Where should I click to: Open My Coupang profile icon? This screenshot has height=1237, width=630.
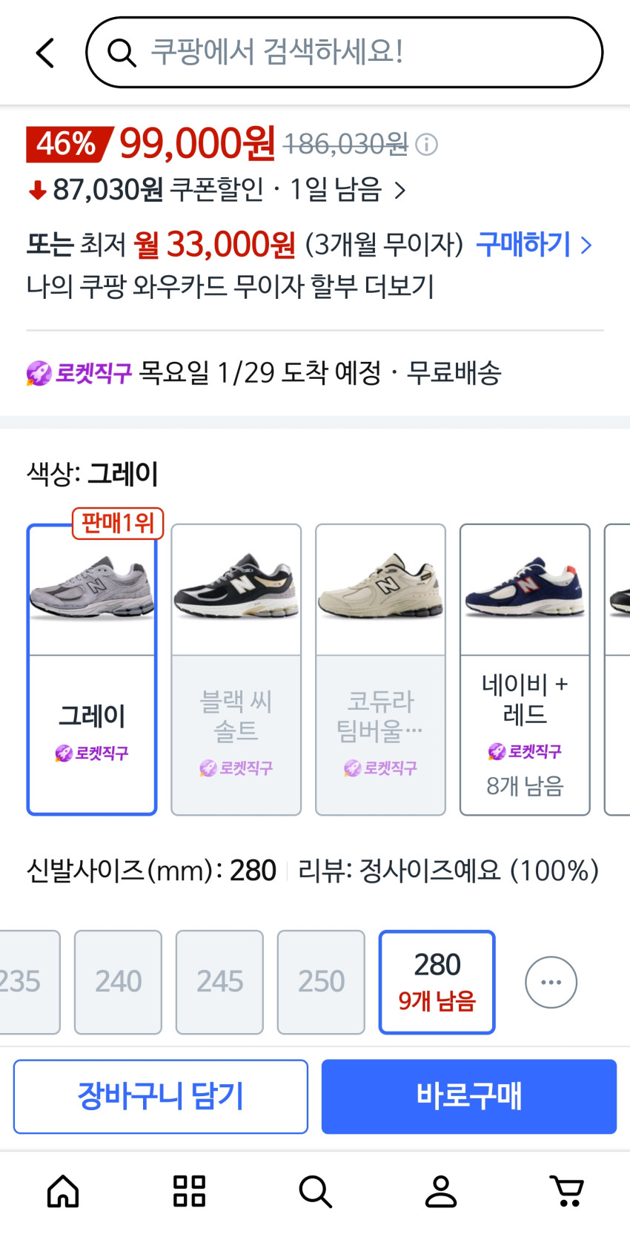click(x=441, y=1192)
